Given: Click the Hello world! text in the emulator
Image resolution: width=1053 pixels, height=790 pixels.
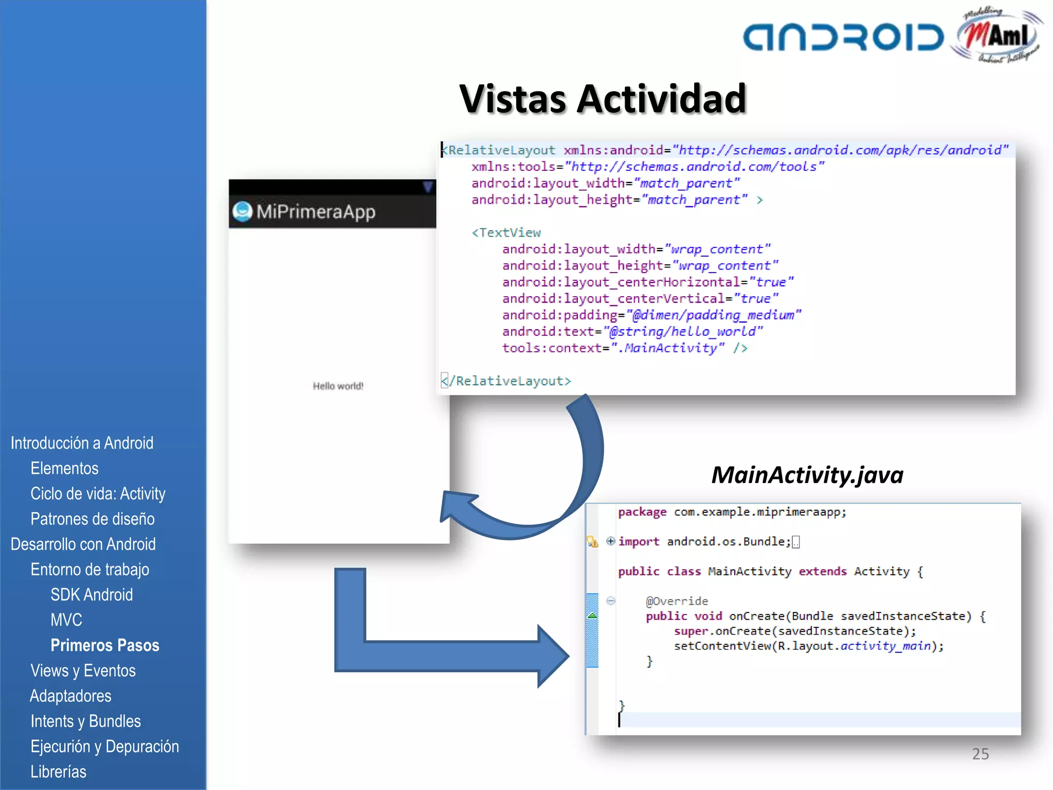Looking at the screenshot, I should pyautogui.click(x=338, y=386).
